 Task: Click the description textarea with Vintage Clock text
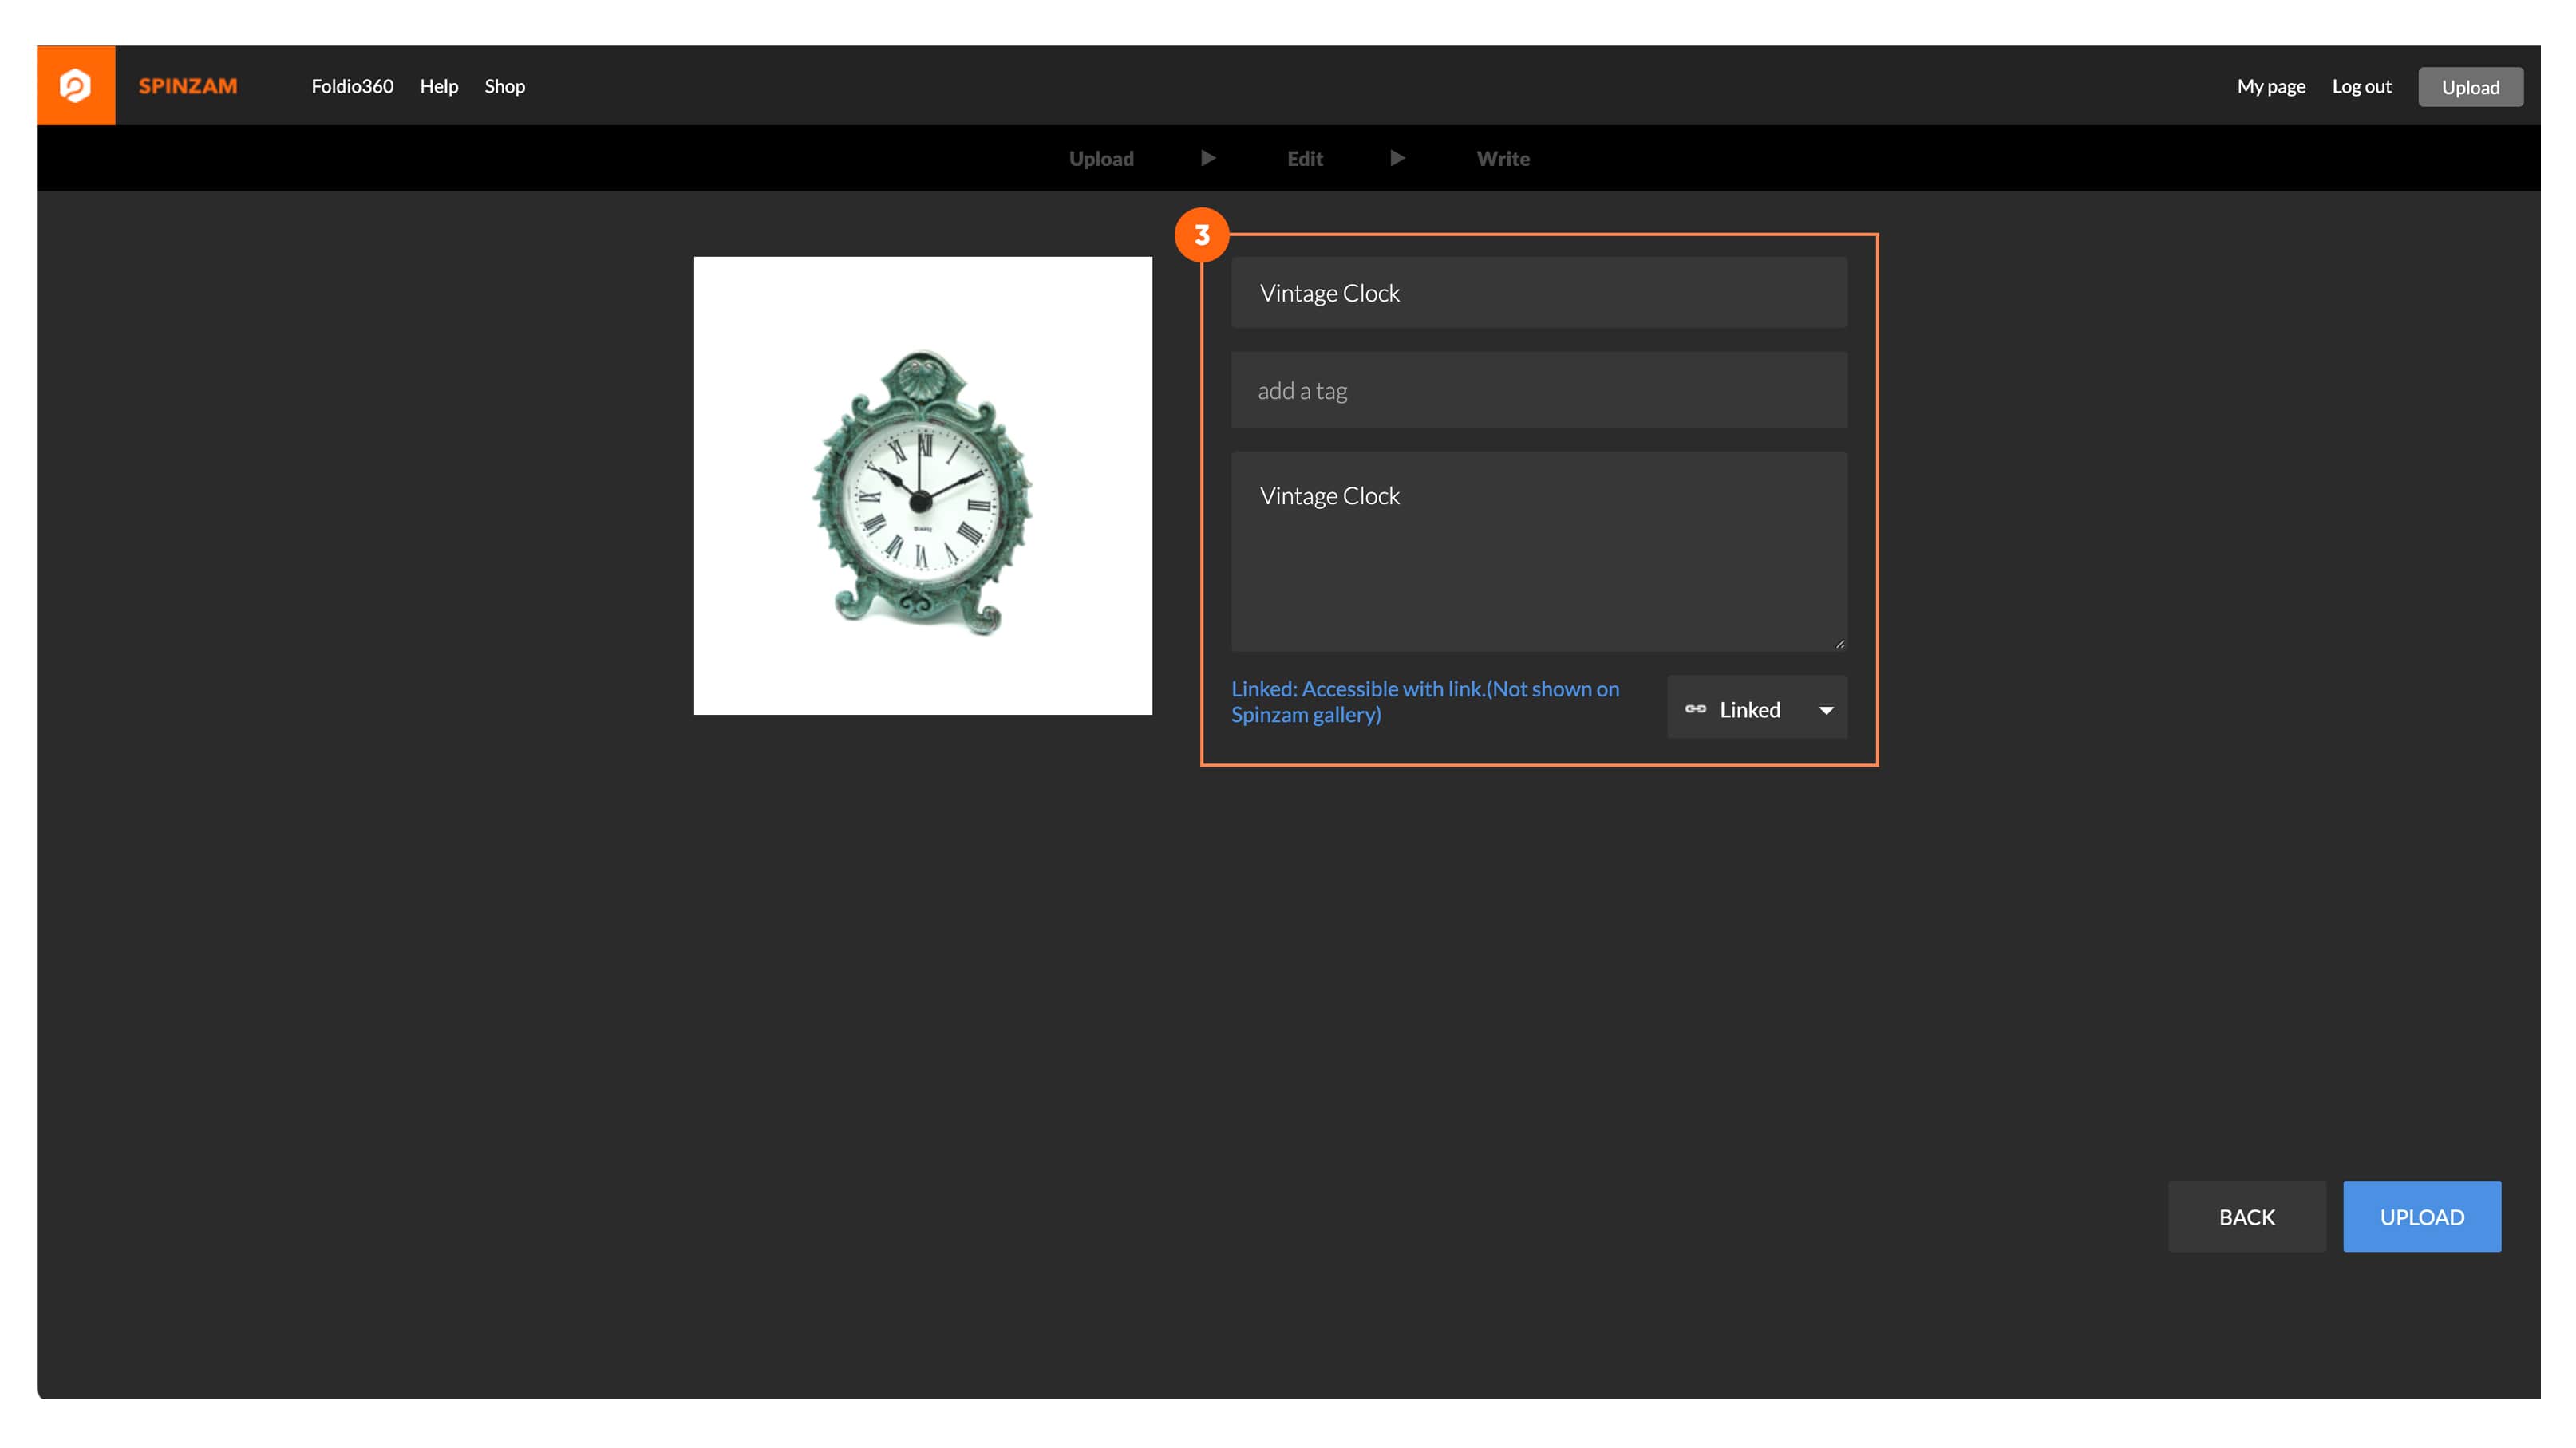(1539, 550)
